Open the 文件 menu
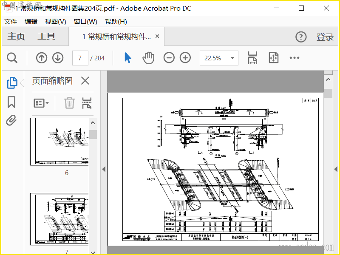 coord(11,22)
